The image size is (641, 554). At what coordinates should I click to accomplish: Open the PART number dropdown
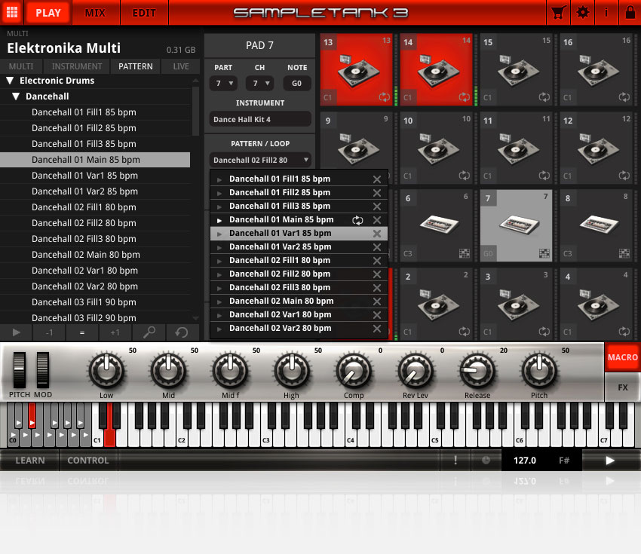pyautogui.click(x=224, y=83)
